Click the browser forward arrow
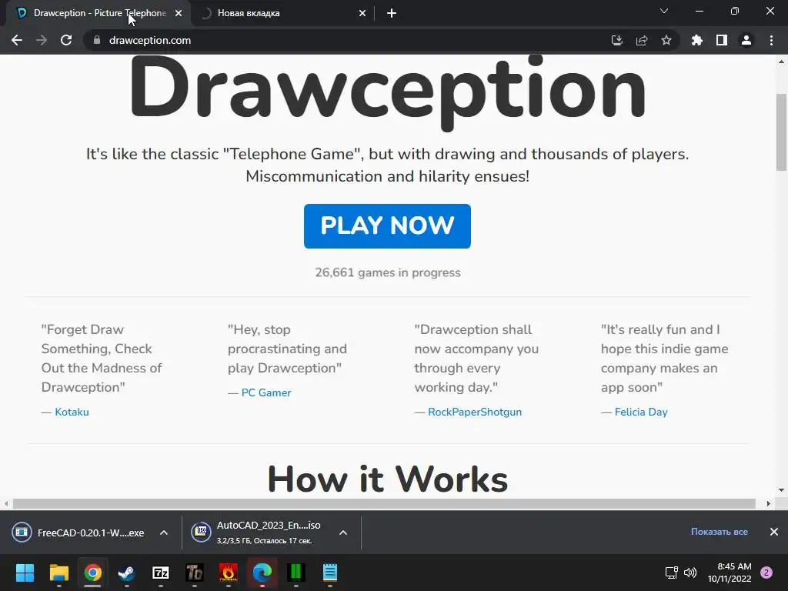 42,40
